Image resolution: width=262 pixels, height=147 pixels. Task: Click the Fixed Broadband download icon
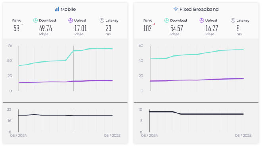(166, 21)
